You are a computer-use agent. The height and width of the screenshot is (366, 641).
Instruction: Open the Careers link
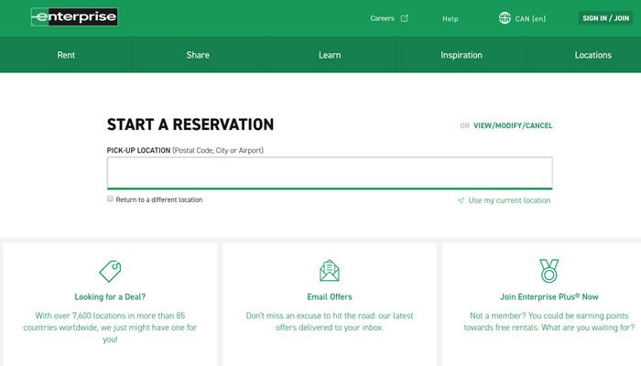(382, 18)
